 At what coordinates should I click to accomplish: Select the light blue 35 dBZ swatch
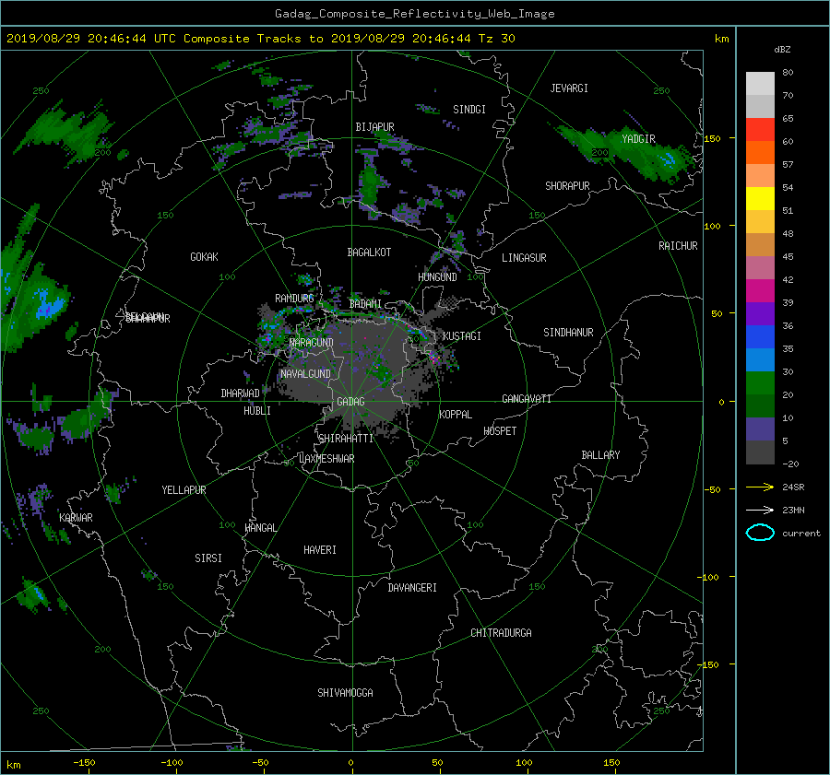point(760,359)
